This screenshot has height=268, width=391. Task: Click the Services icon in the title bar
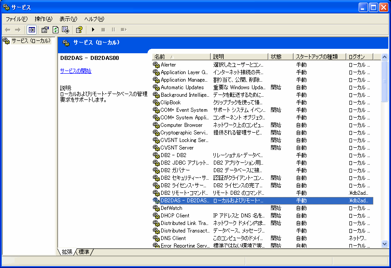[x=6, y=7]
